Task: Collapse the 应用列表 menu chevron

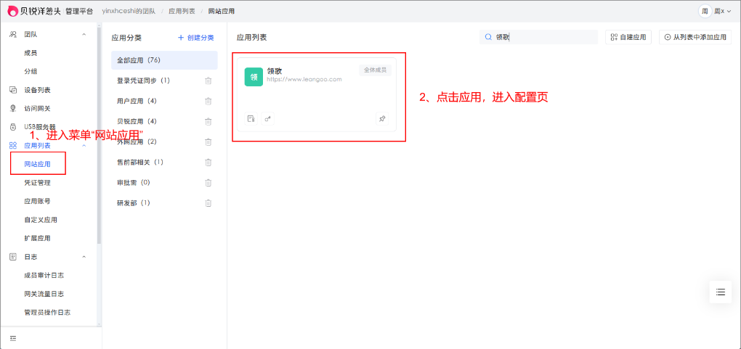Action: [x=84, y=145]
